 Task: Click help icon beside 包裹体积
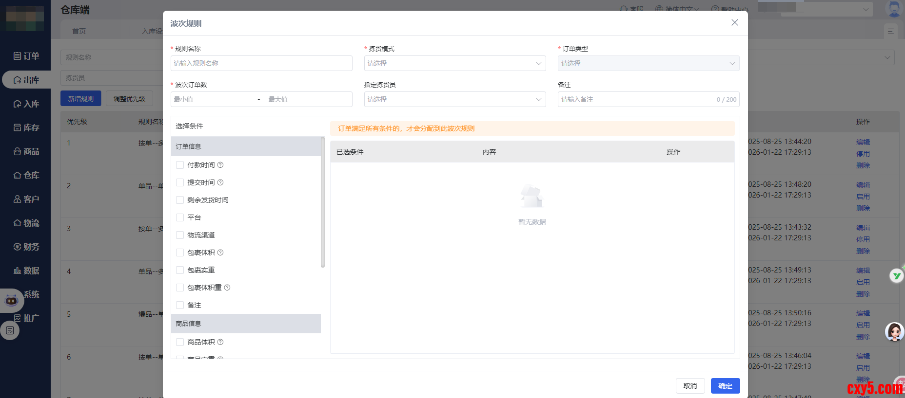click(220, 253)
